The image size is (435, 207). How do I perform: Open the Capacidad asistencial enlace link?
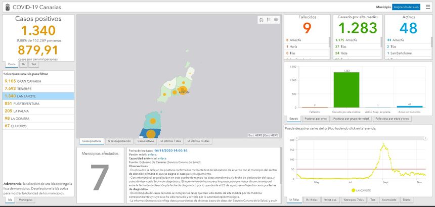[162, 159]
